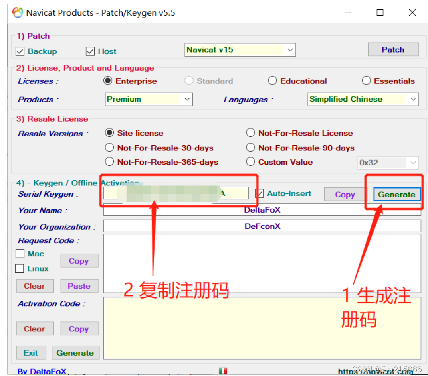Enable the Mac request code checkbox
This screenshot has width=428, height=376.
click(x=20, y=254)
